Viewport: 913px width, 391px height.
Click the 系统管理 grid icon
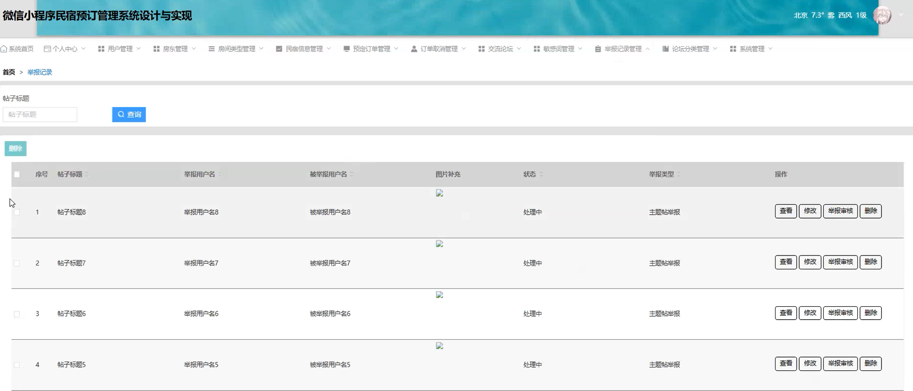(733, 49)
